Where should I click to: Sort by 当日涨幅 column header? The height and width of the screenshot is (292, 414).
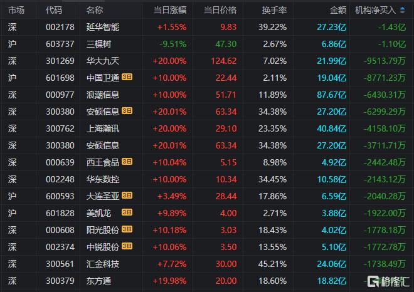170,10
